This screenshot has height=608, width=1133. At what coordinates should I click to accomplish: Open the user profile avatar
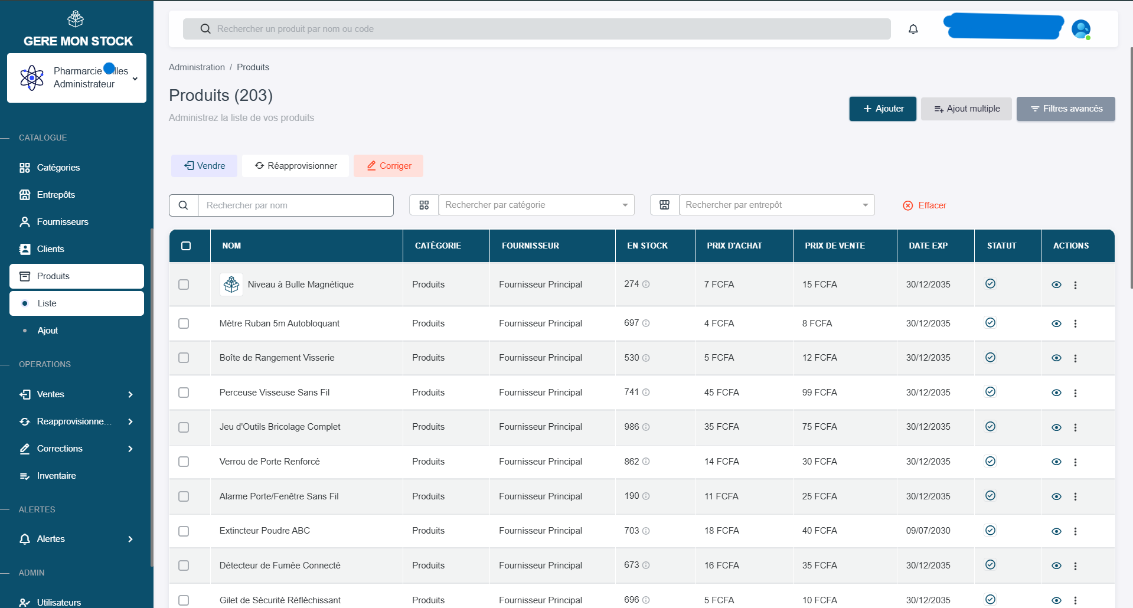(1081, 29)
